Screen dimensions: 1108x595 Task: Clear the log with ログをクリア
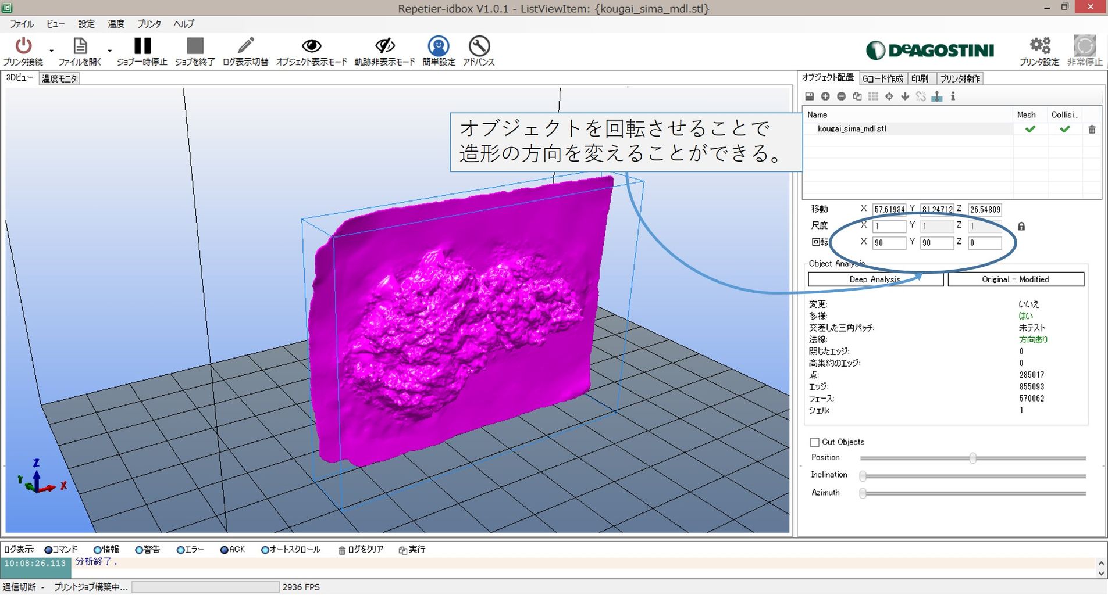click(361, 550)
